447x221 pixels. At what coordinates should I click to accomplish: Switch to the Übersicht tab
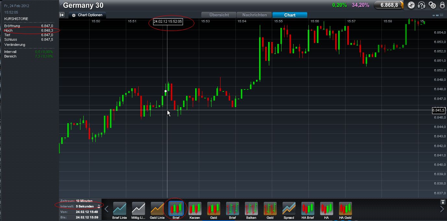tap(219, 15)
